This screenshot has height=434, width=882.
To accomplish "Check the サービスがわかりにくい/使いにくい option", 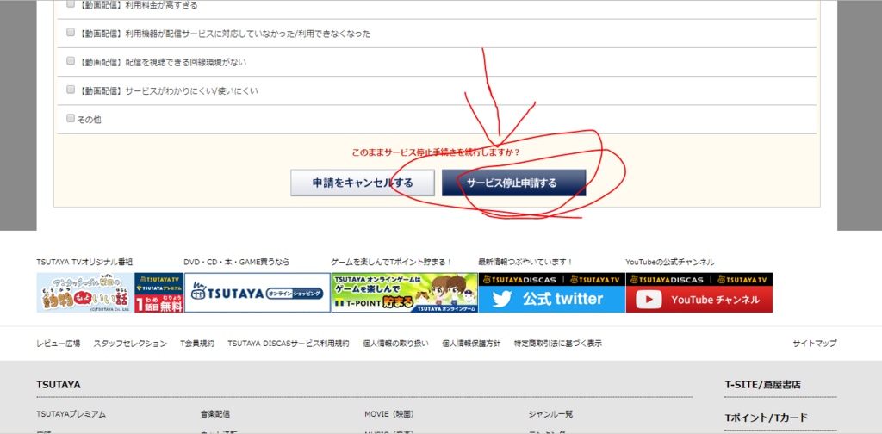I will pyautogui.click(x=71, y=90).
